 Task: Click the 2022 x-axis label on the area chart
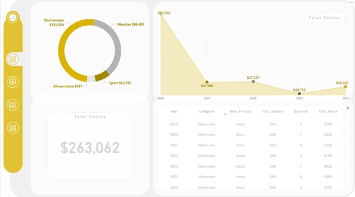click(253, 98)
